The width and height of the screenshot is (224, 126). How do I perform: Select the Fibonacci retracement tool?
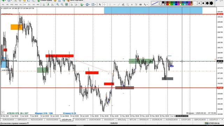(x=127, y=5)
